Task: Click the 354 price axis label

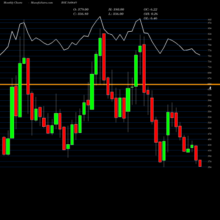Action: [209, 167]
